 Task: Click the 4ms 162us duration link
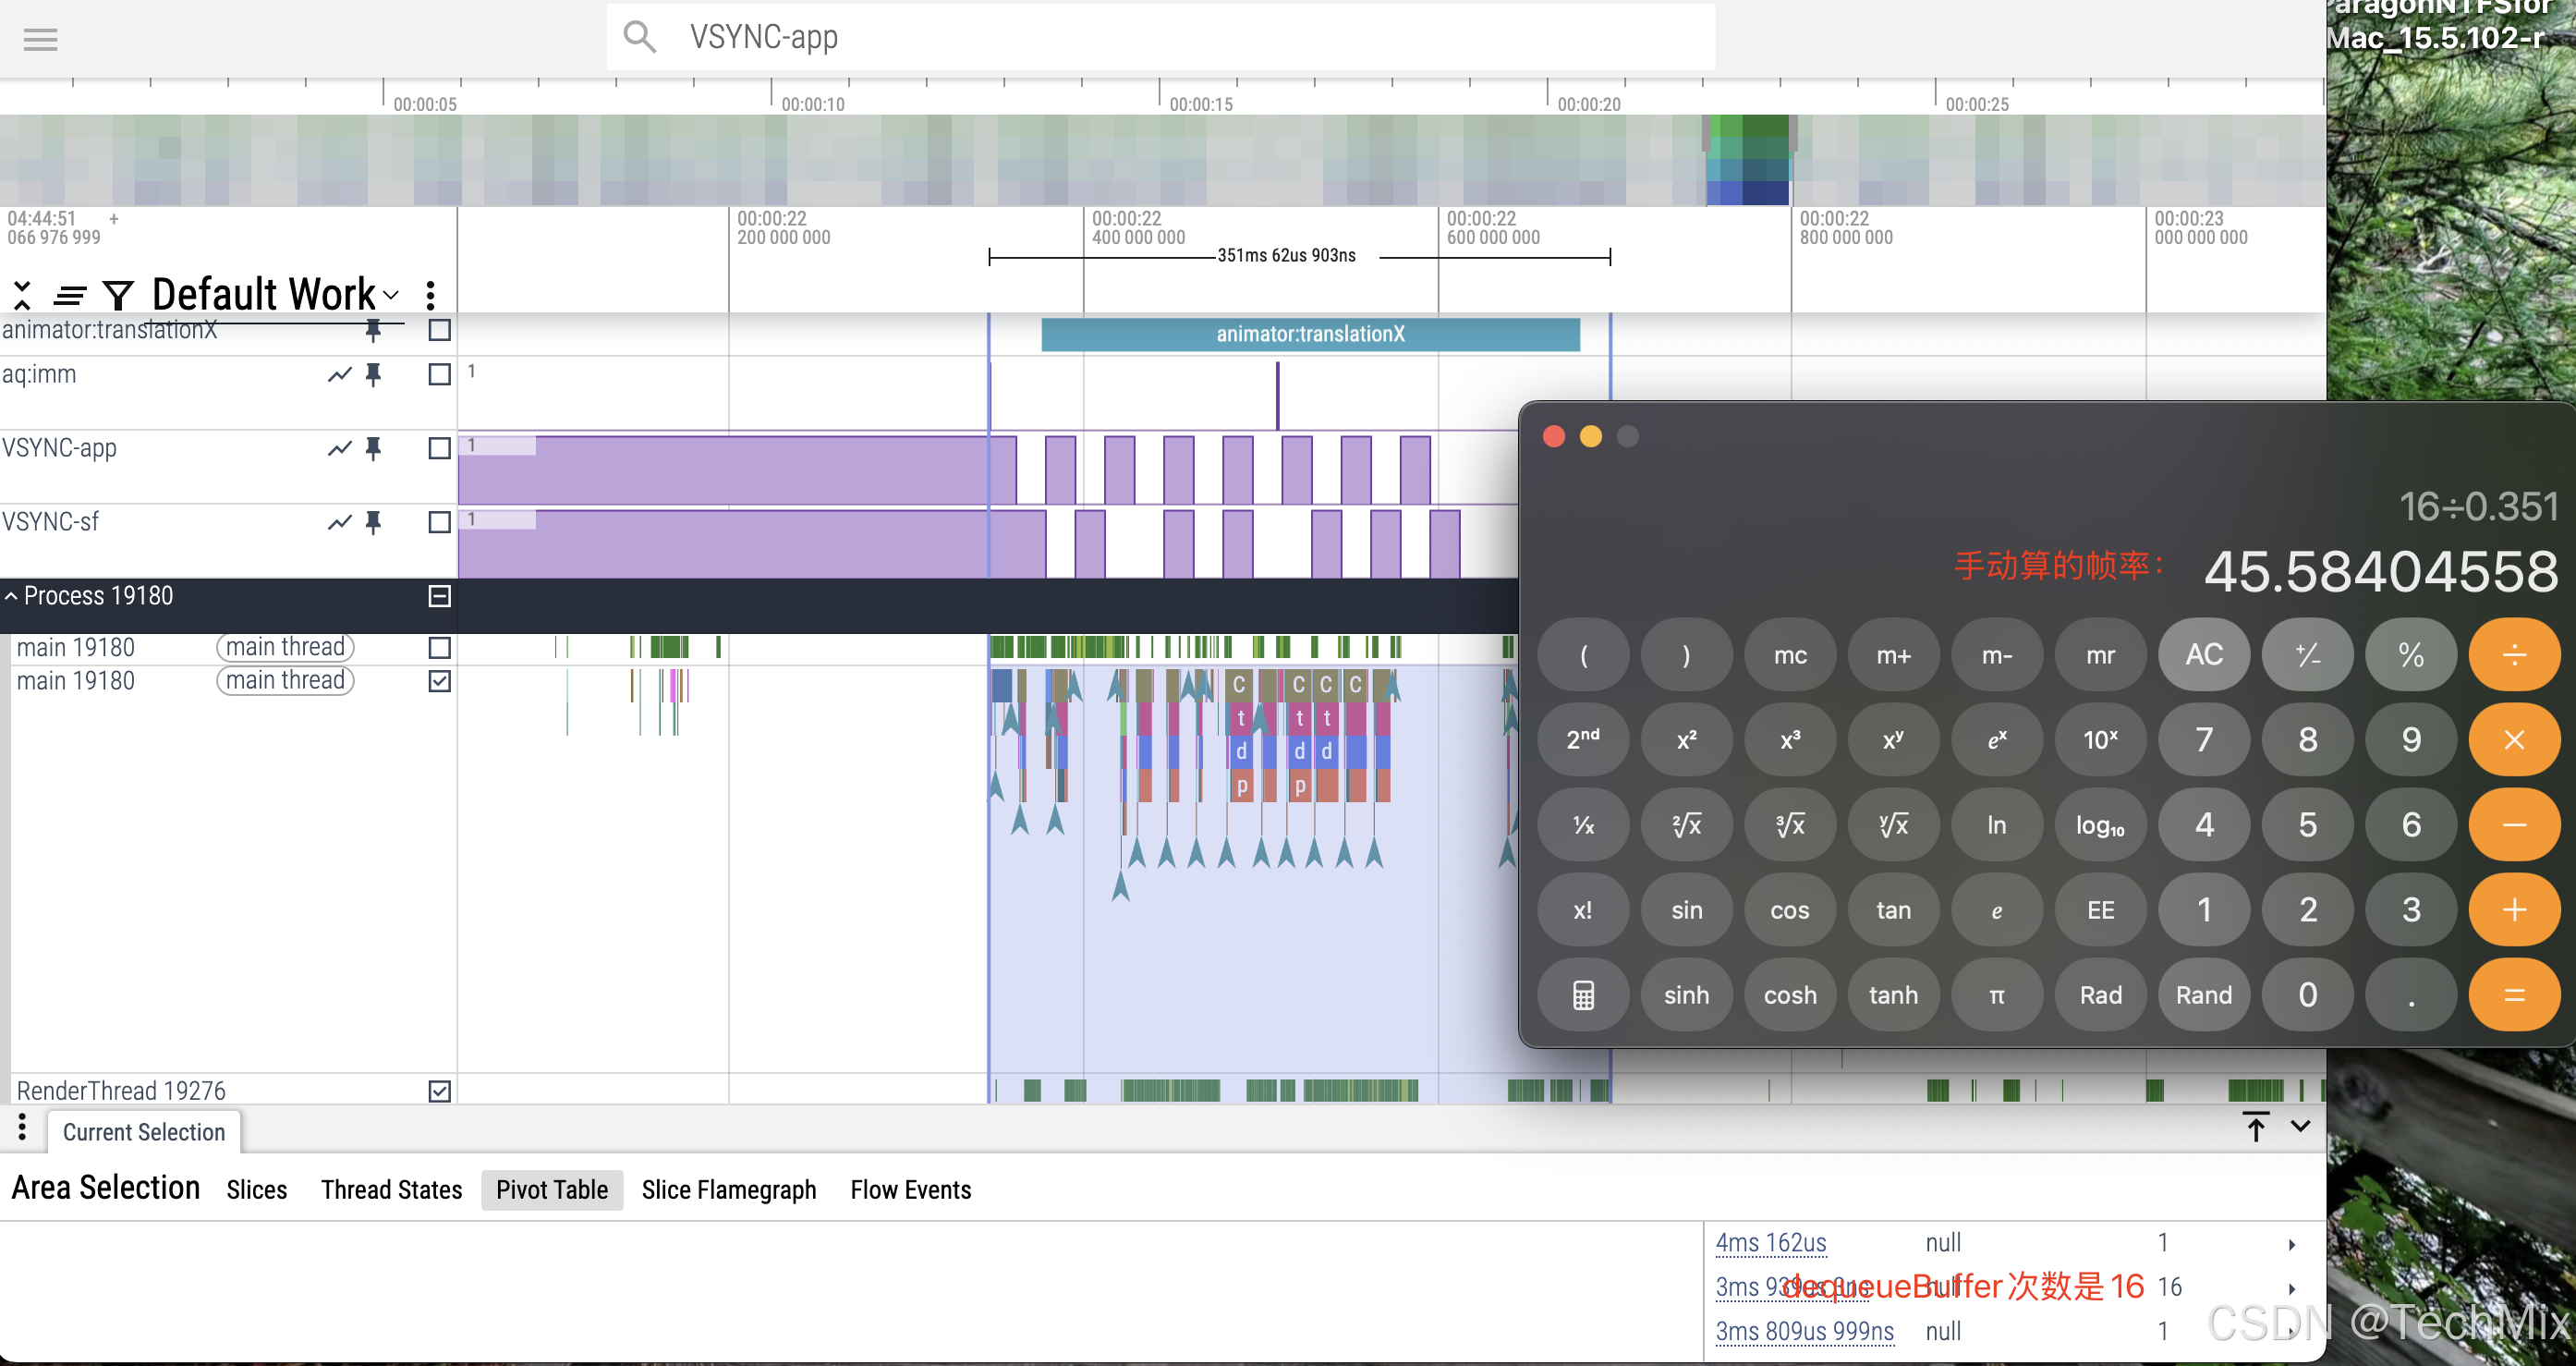(x=1770, y=1242)
